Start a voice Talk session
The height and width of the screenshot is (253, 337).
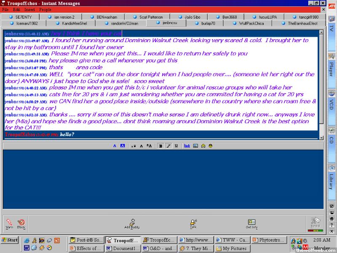pos(193,223)
